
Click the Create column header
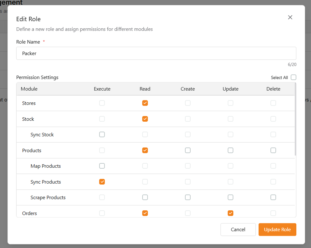click(188, 89)
